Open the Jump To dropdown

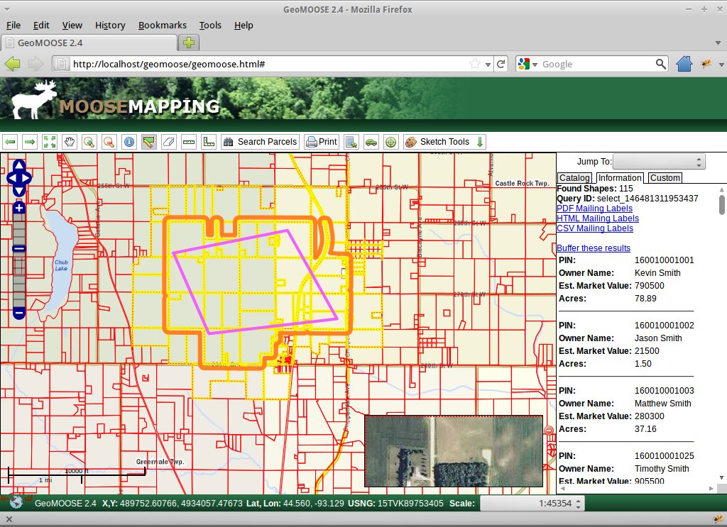(x=659, y=162)
